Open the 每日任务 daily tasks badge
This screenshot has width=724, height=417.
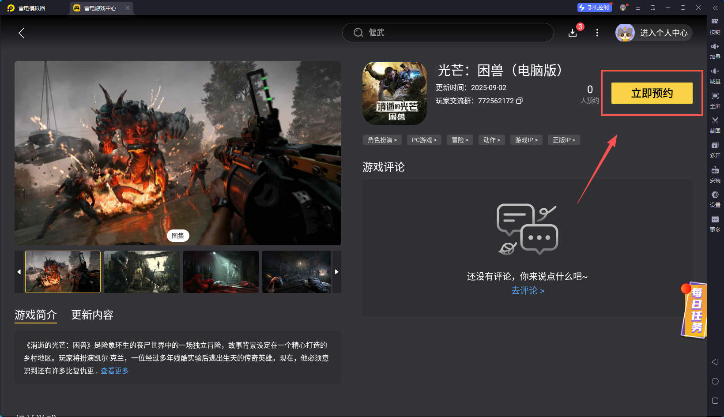pos(694,310)
